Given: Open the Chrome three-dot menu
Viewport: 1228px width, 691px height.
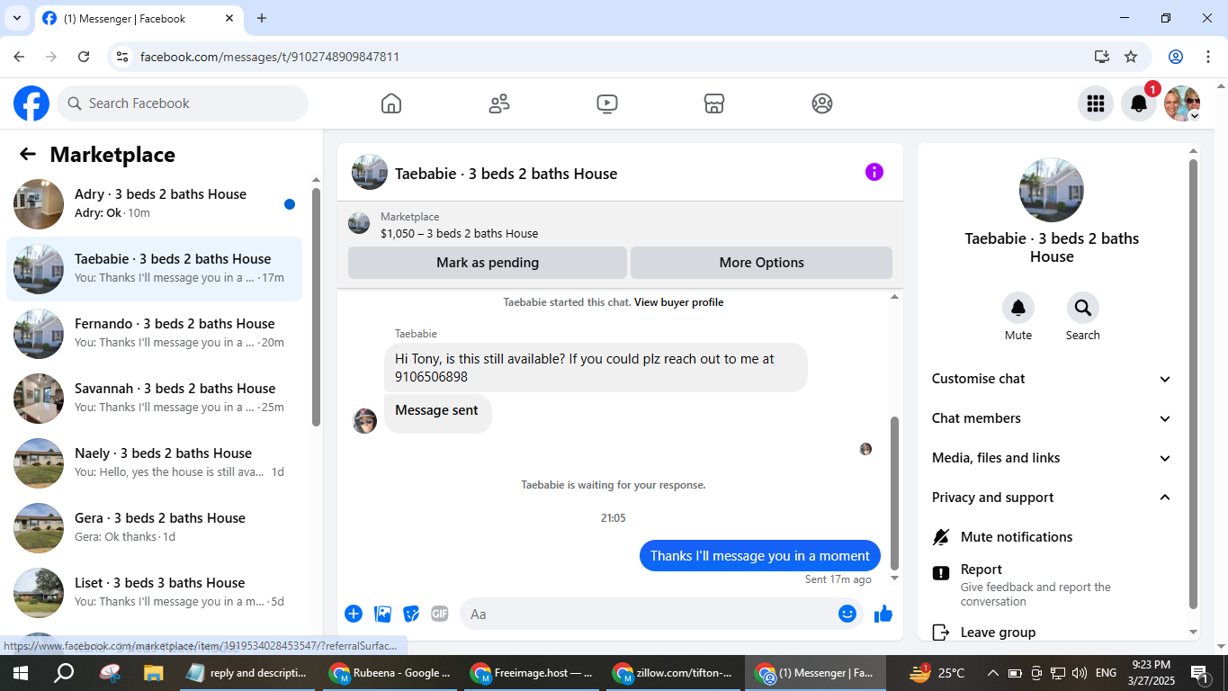Looking at the screenshot, I should (x=1207, y=57).
